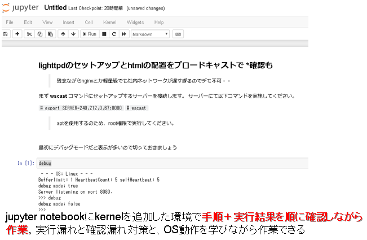The height and width of the screenshot is (240, 367).
Task: Move selected cell down arrow
Action: pyautogui.click(x=73, y=34)
